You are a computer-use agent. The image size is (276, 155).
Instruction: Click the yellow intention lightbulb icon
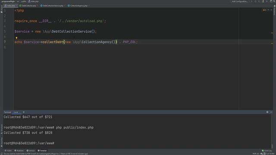tap(16, 37)
